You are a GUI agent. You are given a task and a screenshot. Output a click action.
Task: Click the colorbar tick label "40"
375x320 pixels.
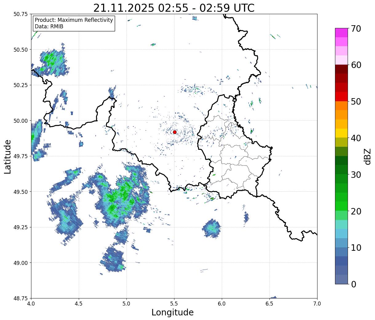[356, 138]
